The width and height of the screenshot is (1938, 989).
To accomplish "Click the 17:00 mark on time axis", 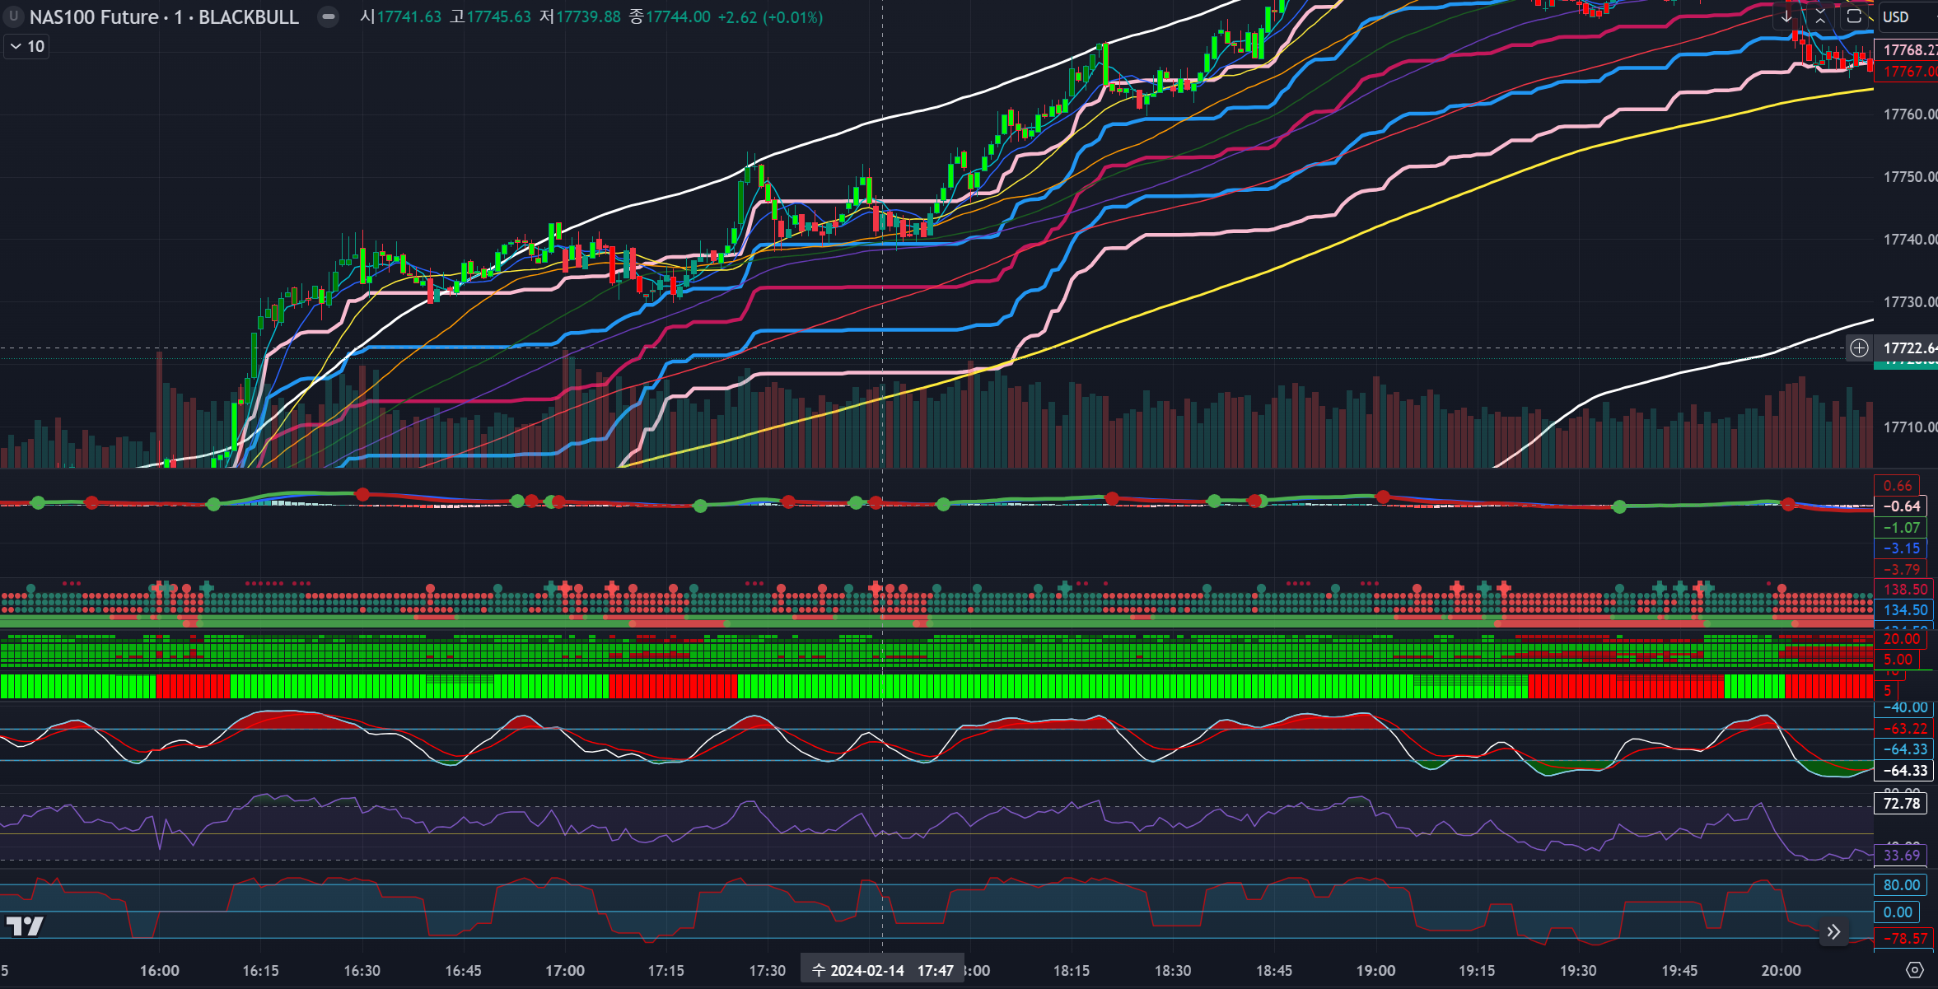I will coord(565,970).
